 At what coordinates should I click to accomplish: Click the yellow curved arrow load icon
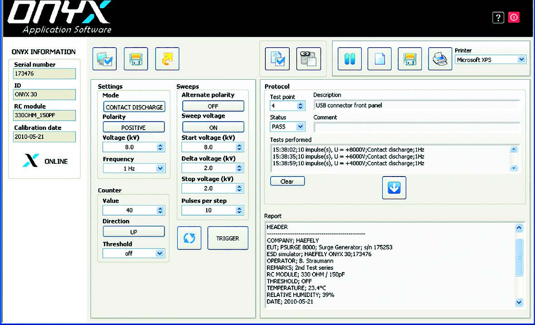[x=167, y=59]
